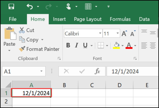Open underline style dropdown arrow
Viewport: 159px width, 108px height.
[92, 46]
